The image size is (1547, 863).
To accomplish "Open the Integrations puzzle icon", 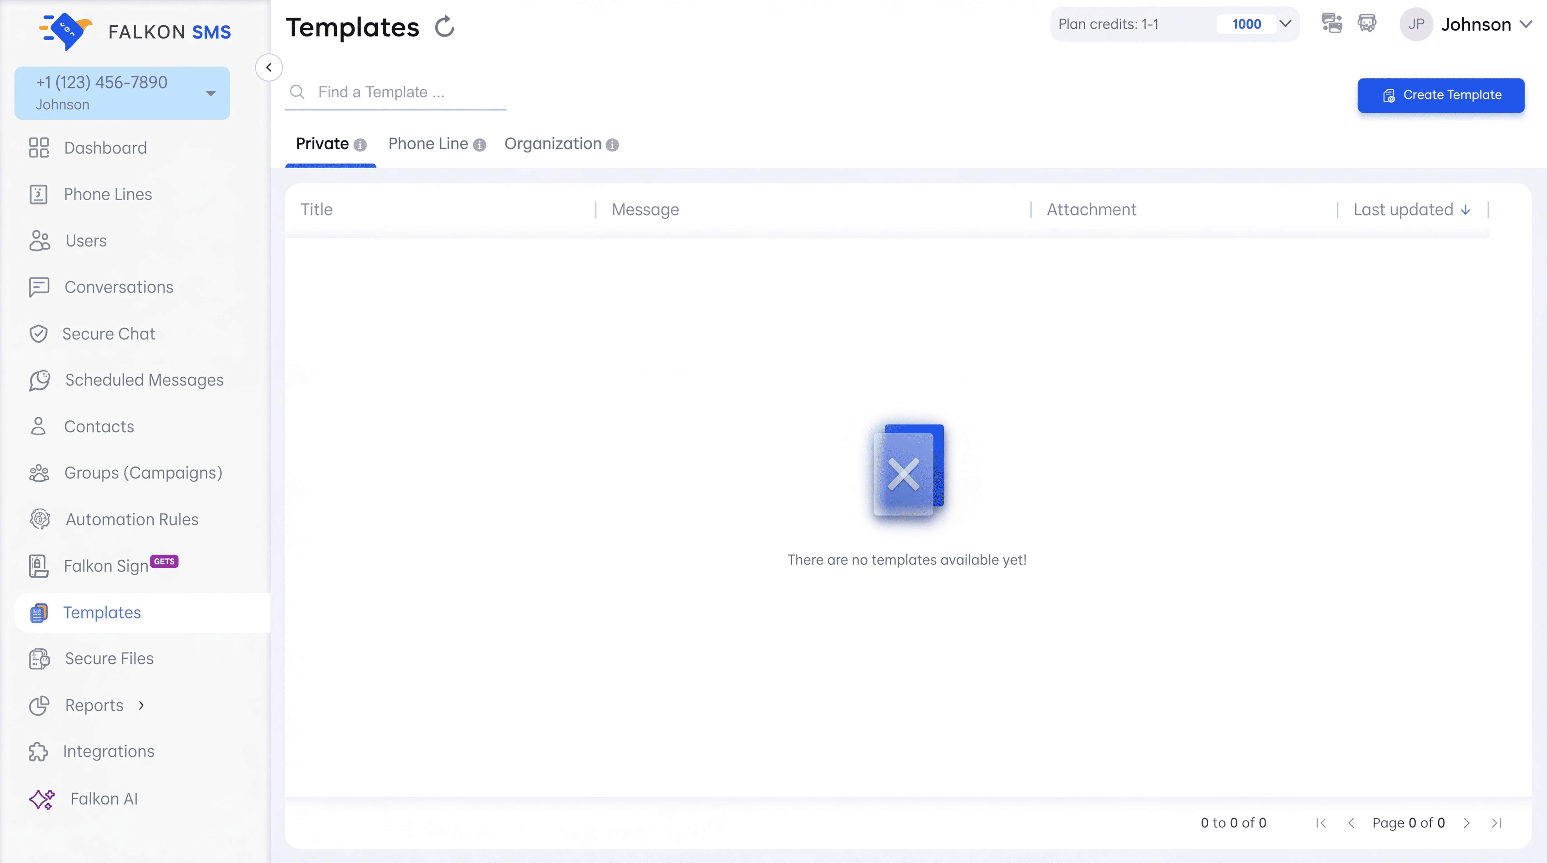I will tap(39, 751).
